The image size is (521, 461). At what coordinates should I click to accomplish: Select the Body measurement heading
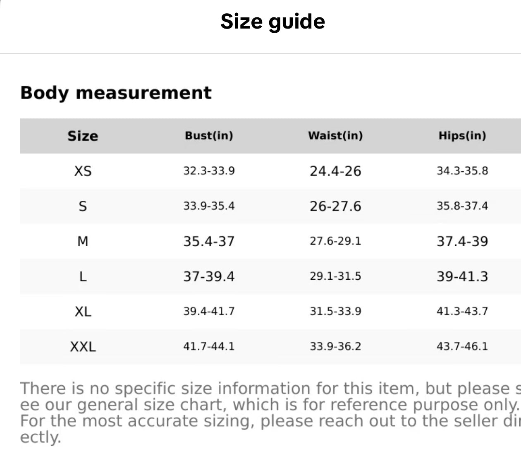(x=116, y=92)
